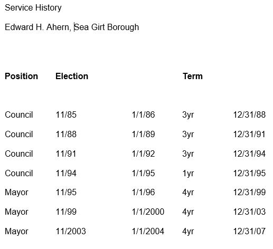The height and width of the screenshot is (249, 273).
Task: Click the end date '12/31/95'
Action: pos(249,174)
